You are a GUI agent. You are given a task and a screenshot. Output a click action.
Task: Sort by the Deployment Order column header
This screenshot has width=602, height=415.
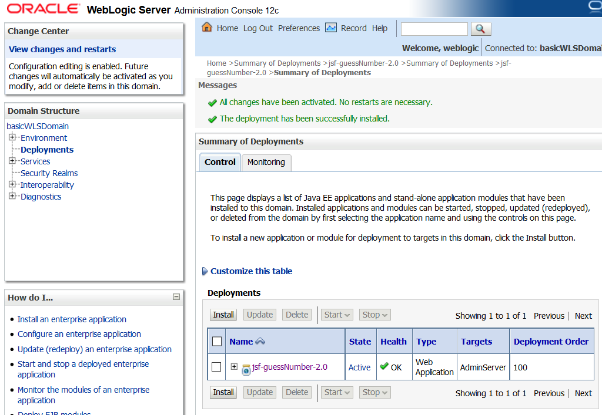(551, 342)
